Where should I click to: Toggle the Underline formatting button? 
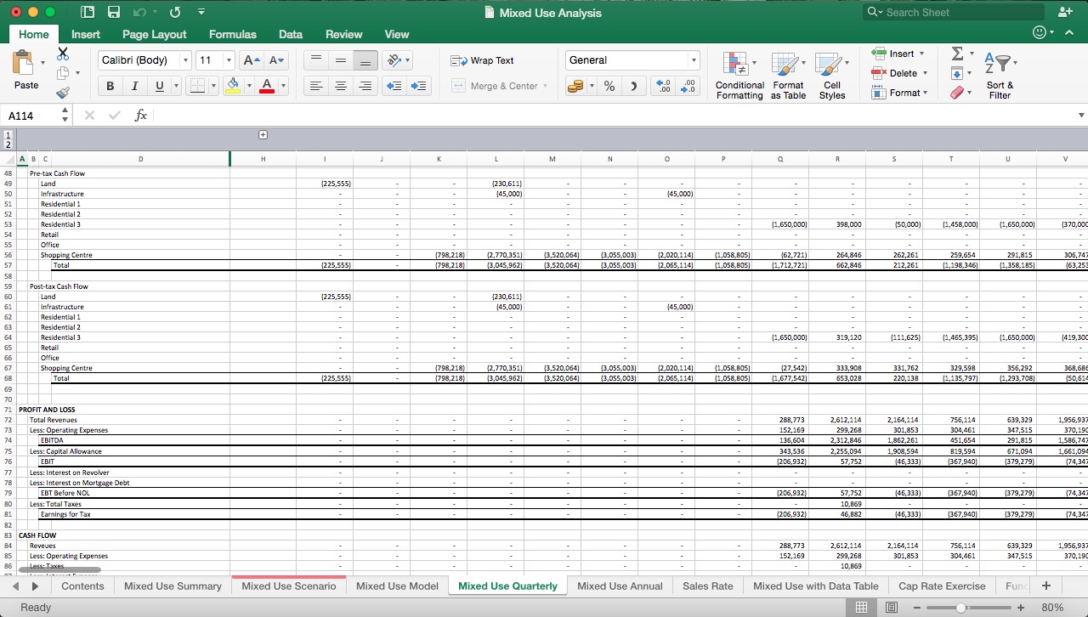pyautogui.click(x=158, y=85)
